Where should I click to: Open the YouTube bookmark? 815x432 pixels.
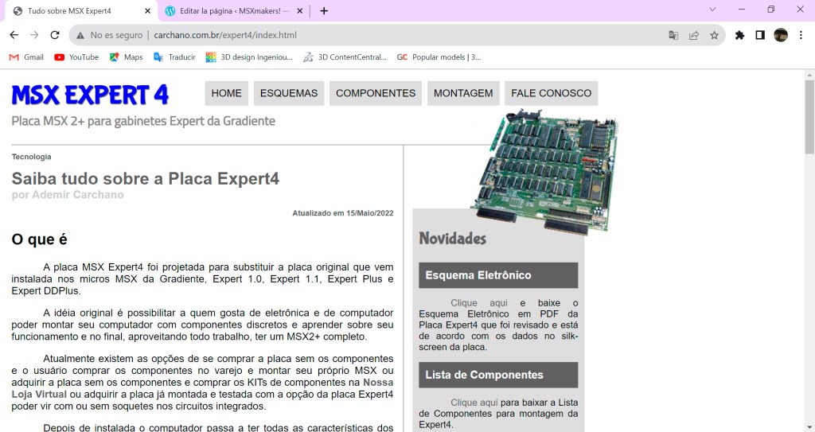[76, 57]
